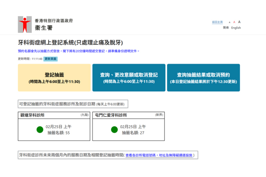Select the largest font size A
Screen dimensions: 266x177
(x=239, y=22)
